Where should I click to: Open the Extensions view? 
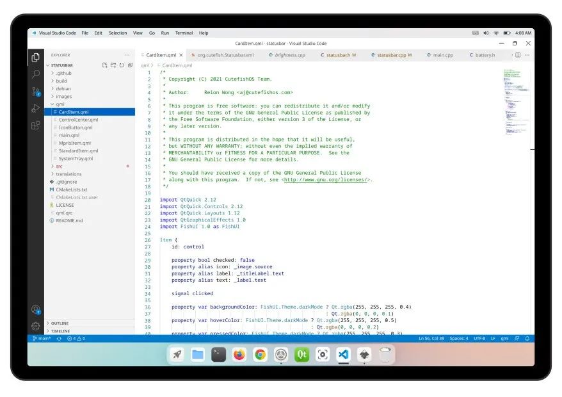pyautogui.click(x=36, y=126)
